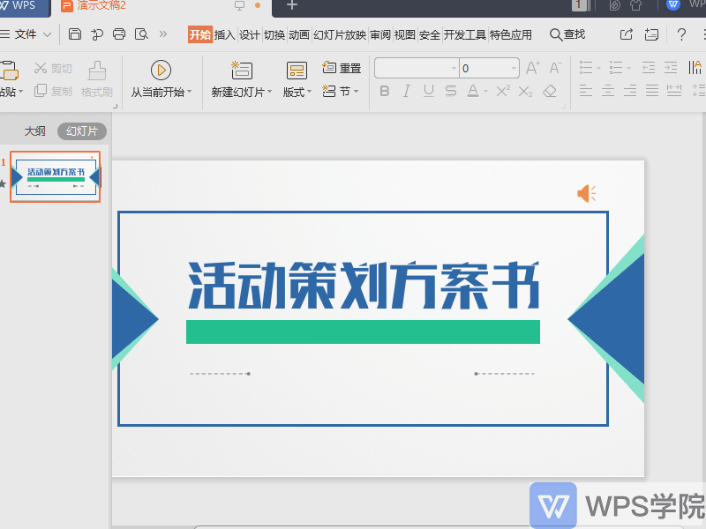Screen dimensions: 706x529
Task: Clear formatting with the eraser icon
Action: [550, 91]
